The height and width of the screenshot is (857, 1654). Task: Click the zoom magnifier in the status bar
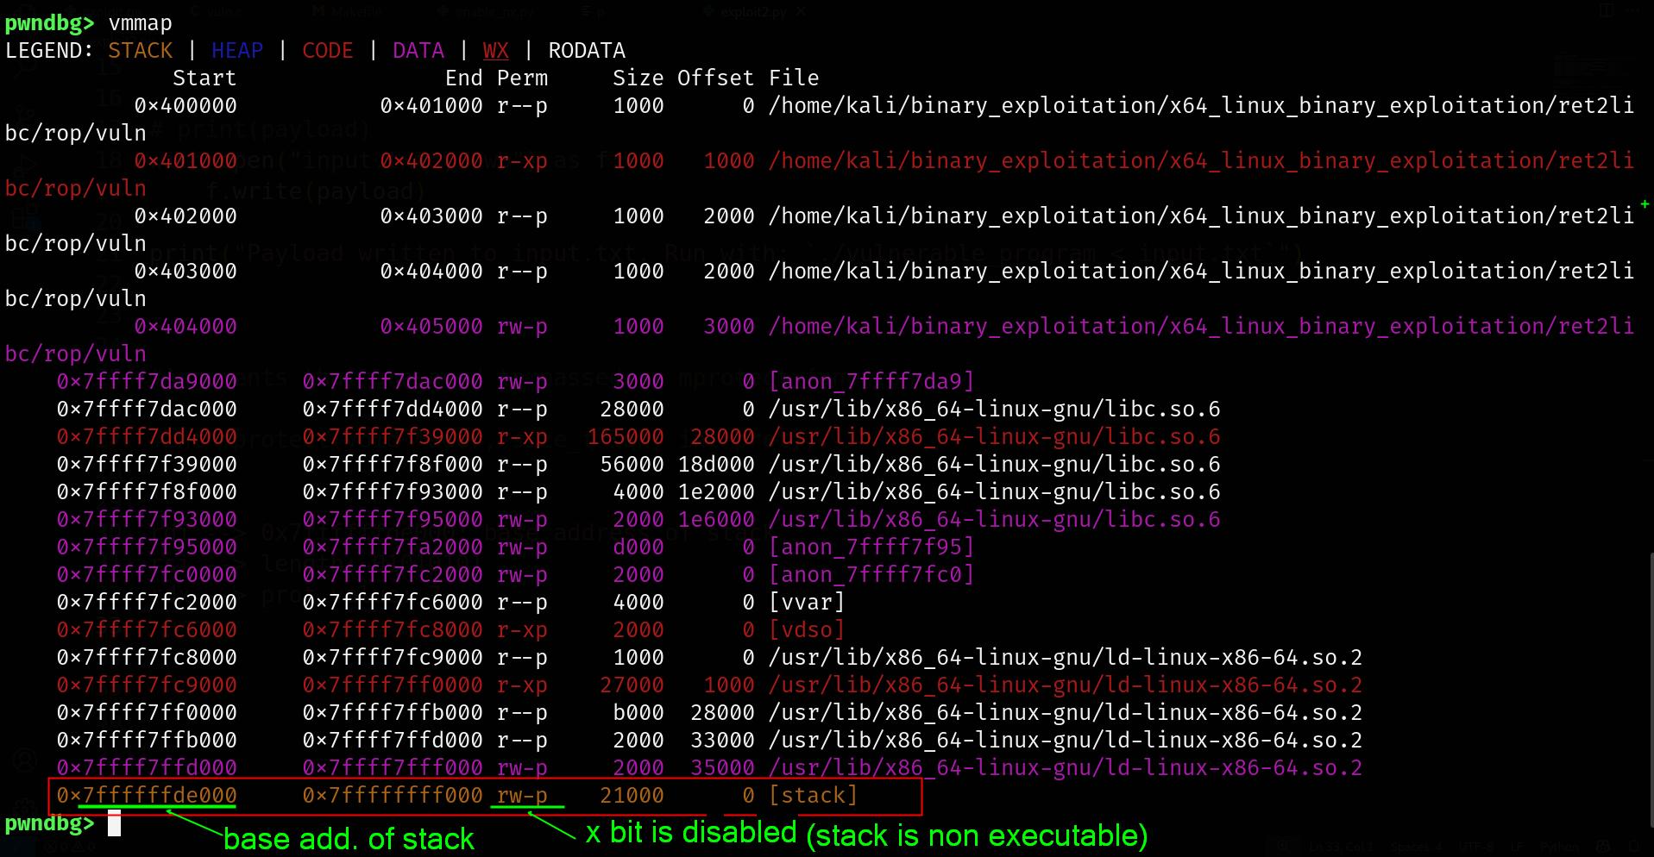(1284, 847)
